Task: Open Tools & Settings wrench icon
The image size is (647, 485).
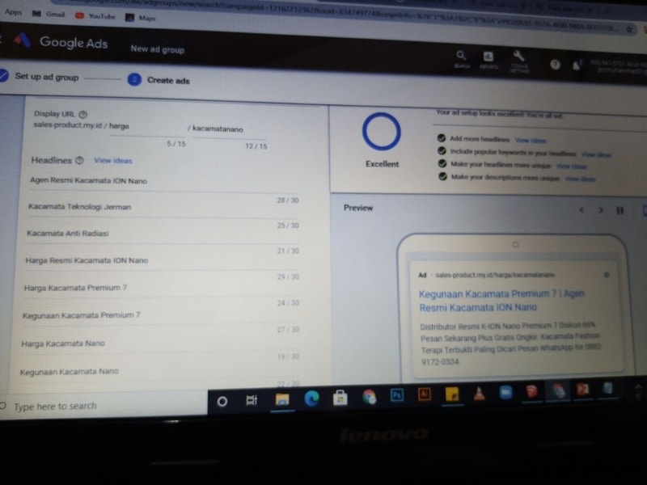Action: pyautogui.click(x=519, y=57)
